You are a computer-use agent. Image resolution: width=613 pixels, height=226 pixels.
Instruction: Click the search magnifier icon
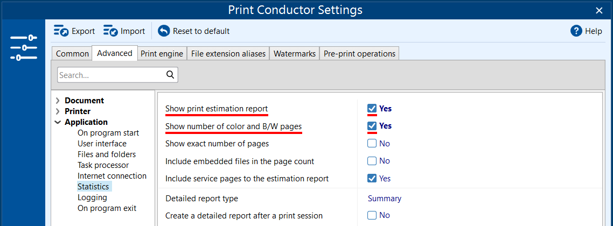click(170, 75)
